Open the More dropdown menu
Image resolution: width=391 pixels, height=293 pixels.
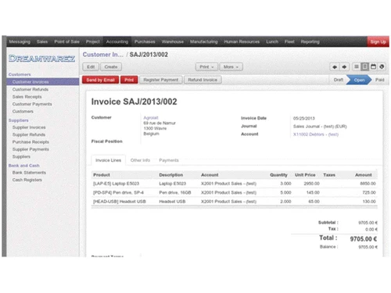click(231, 67)
